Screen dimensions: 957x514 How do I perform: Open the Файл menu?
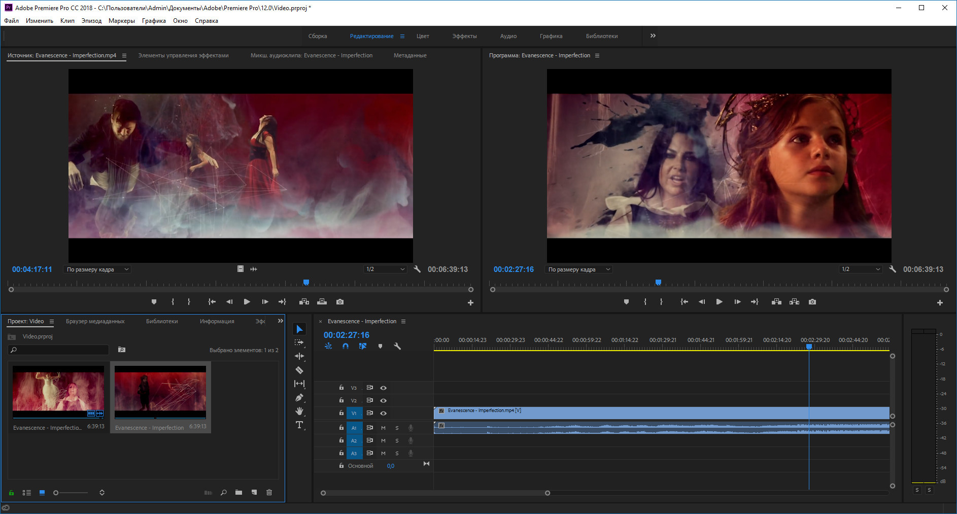[11, 21]
